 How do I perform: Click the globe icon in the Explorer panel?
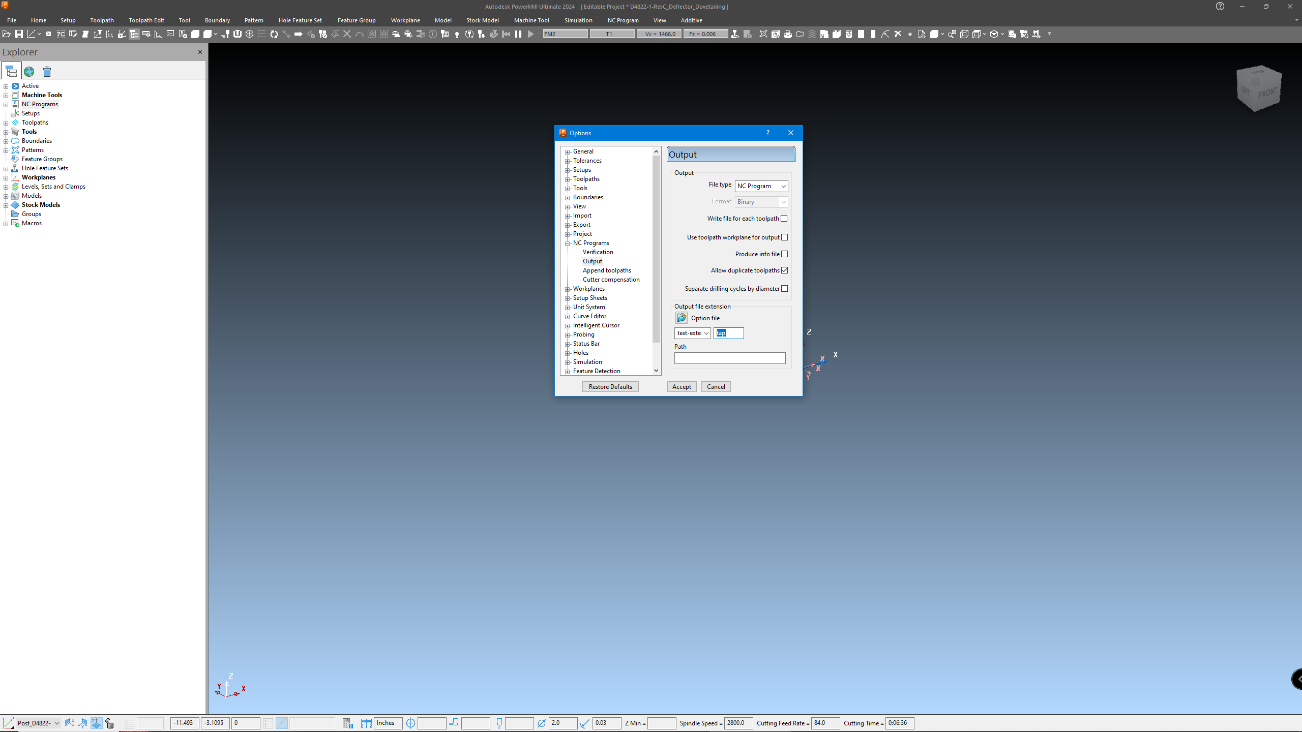click(29, 72)
